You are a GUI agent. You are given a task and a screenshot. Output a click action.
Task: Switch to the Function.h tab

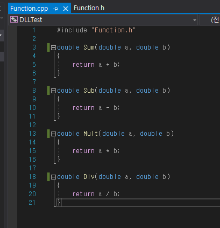point(89,8)
